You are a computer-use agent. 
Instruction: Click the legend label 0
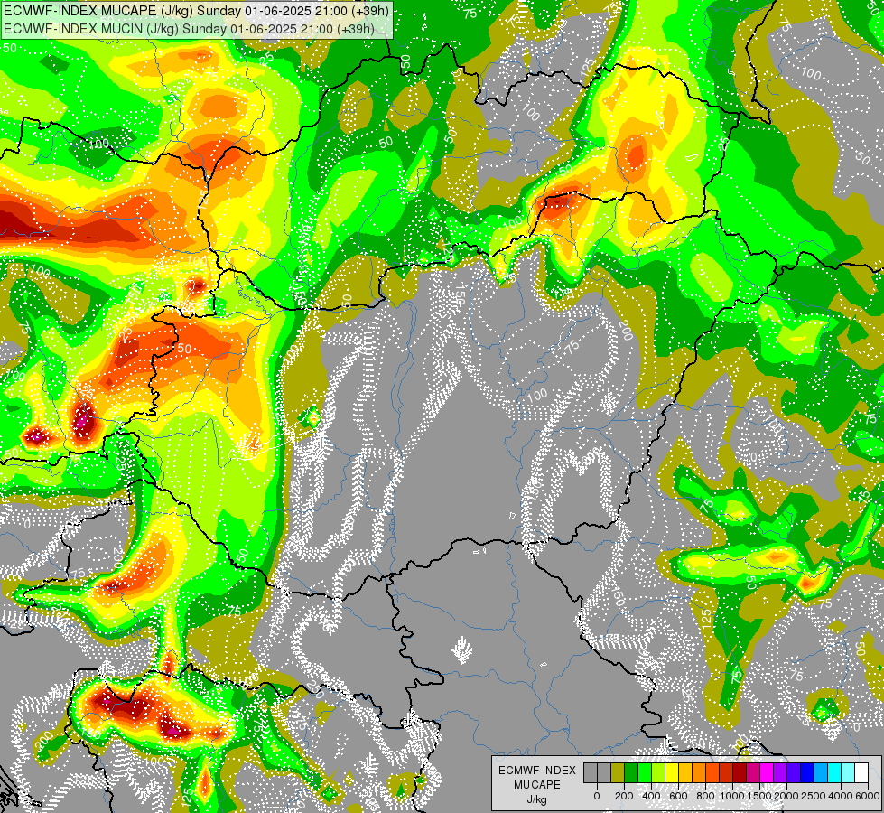coord(597,796)
